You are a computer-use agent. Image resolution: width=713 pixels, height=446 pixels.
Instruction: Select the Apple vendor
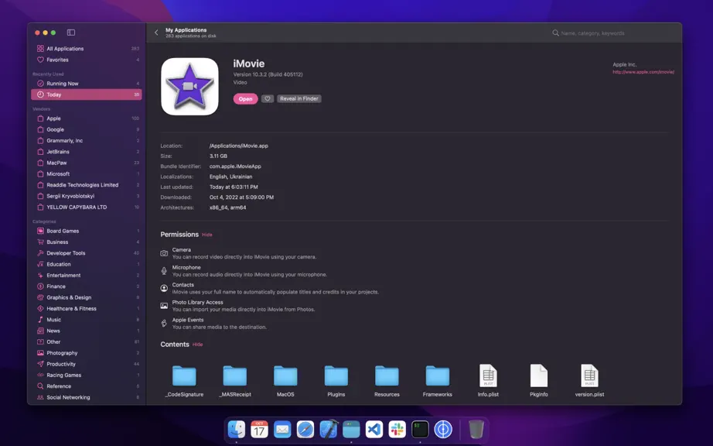click(87, 118)
